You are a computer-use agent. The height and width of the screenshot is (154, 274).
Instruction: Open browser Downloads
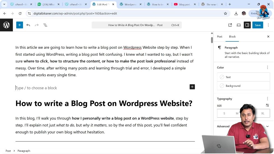tap(236, 13)
